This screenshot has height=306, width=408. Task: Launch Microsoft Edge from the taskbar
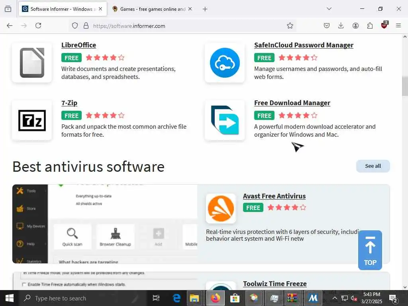point(177,298)
